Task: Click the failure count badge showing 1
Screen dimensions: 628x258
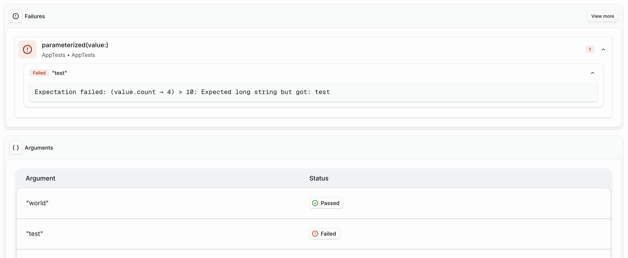Action: tap(589, 49)
